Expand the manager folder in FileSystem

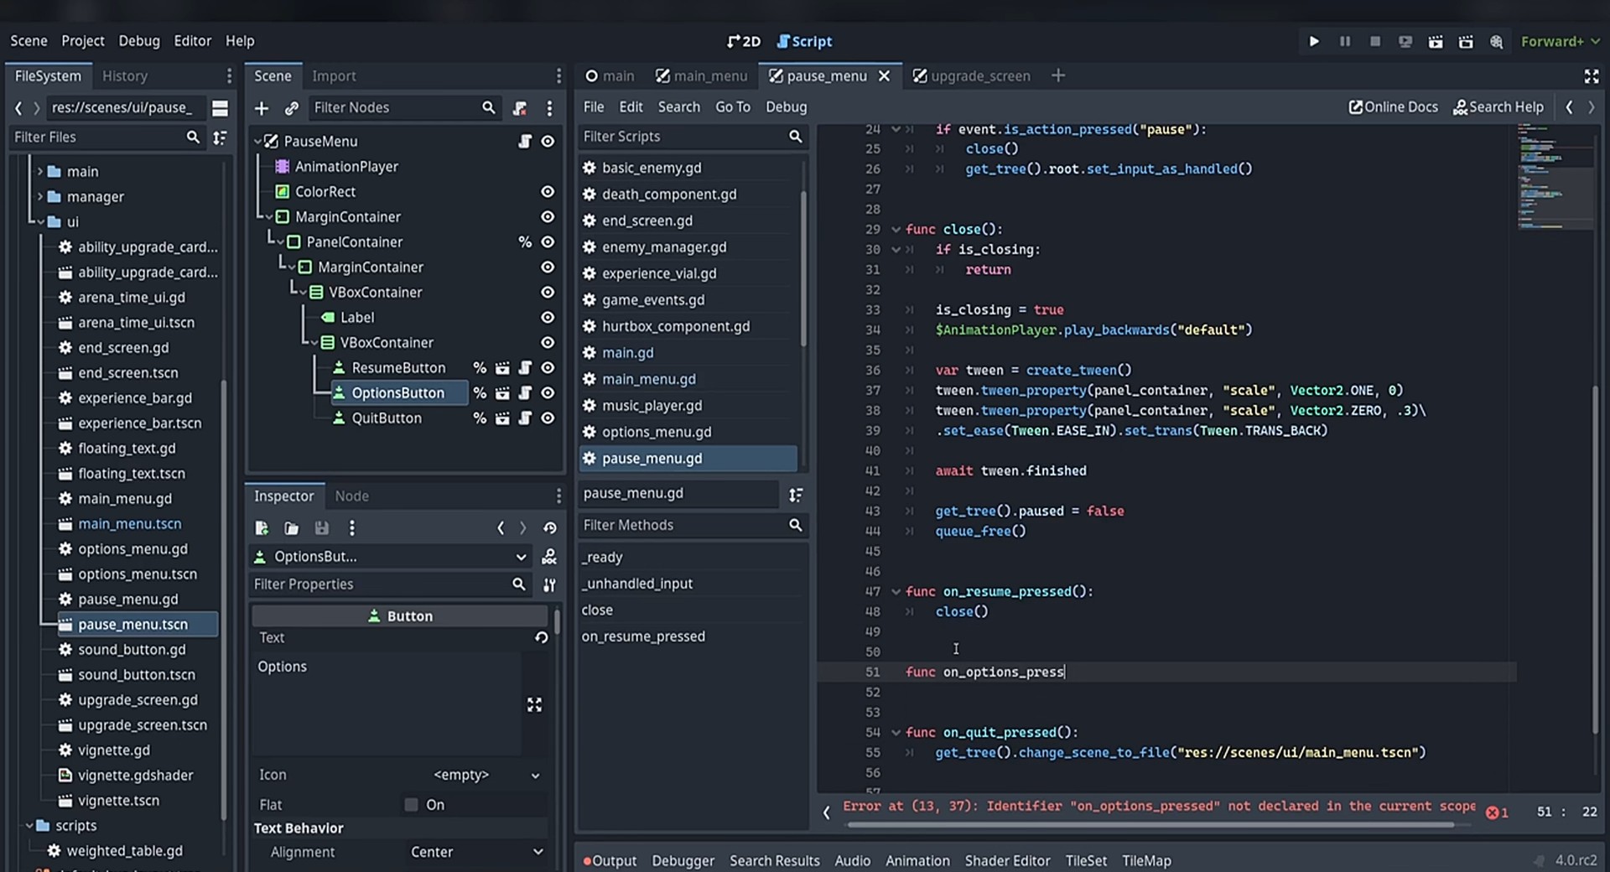click(39, 197)
